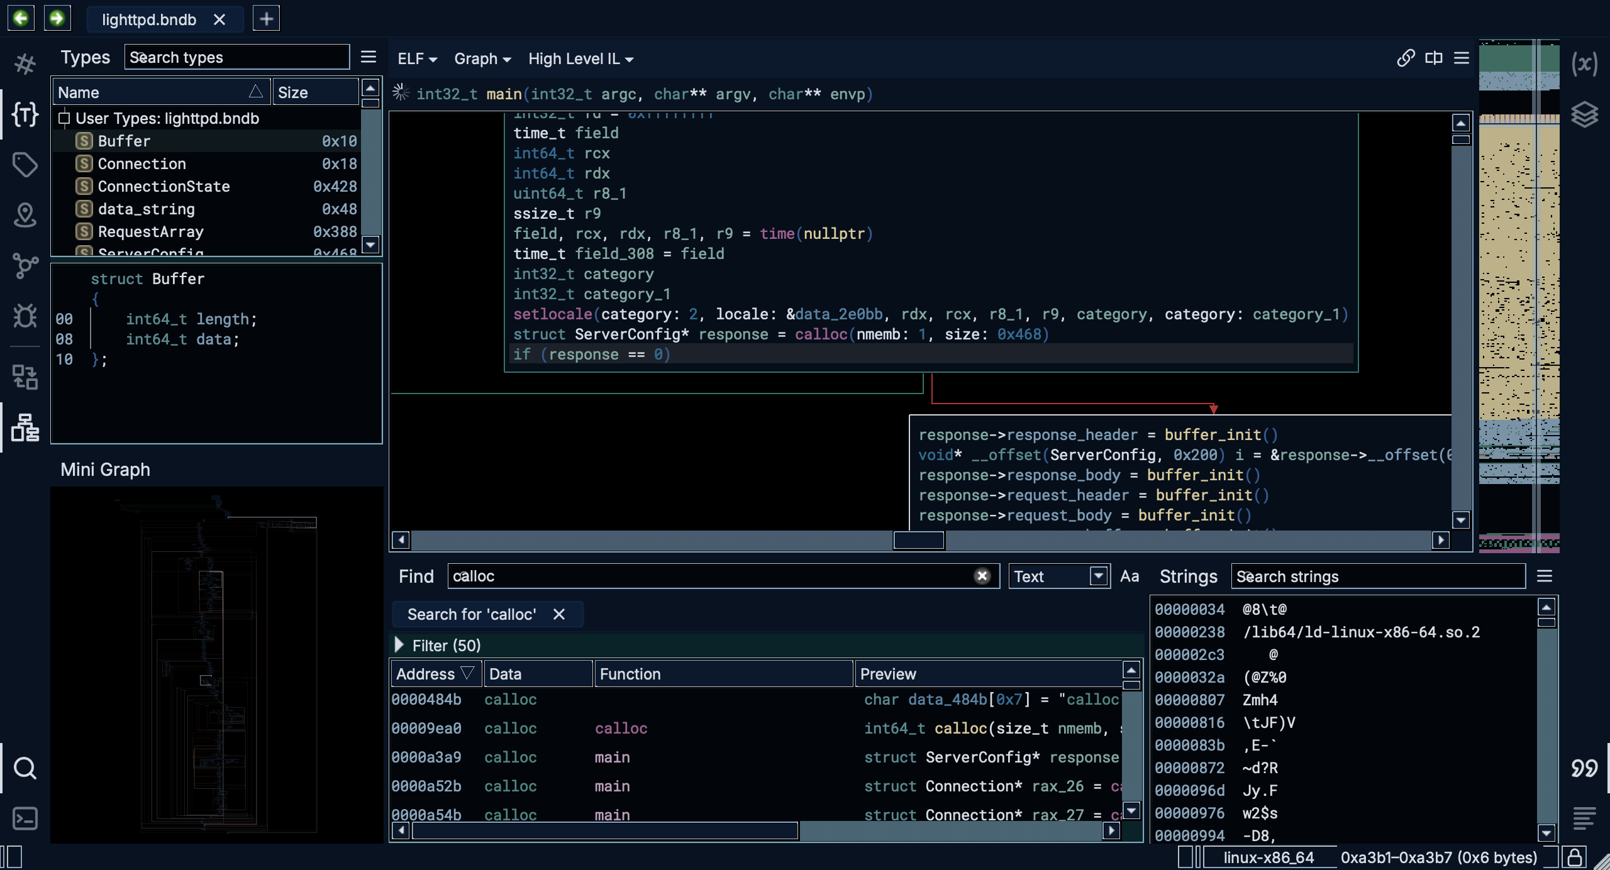
Task: Open the High Level IL dropdown
Action: [579, 58]
